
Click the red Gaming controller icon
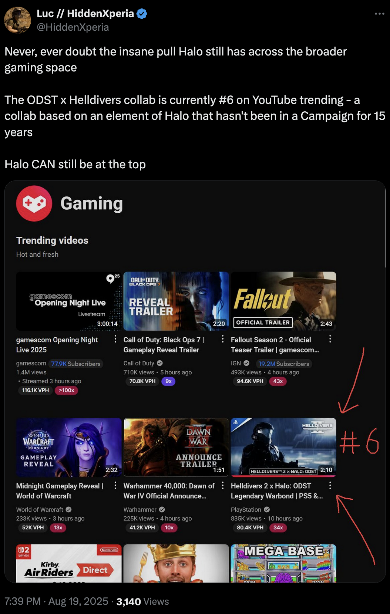34,203
